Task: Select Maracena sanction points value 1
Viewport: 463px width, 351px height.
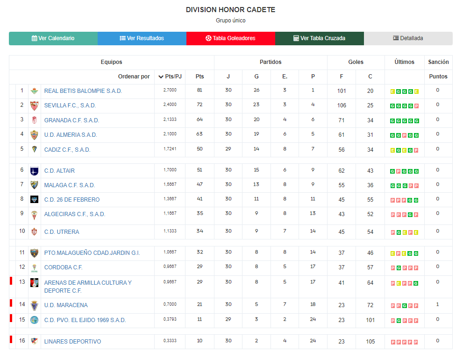Action: [x=438, y=304]
